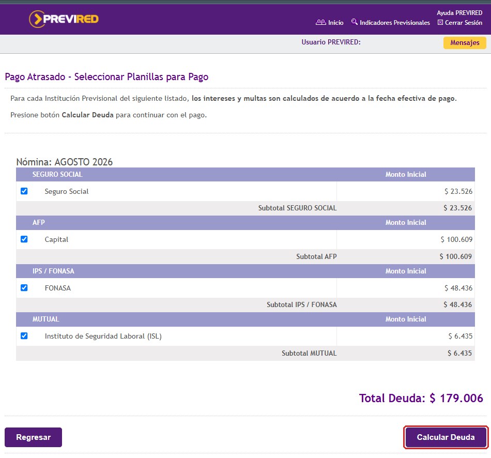Click the Total Deuda amount

[x=456, y=398]
